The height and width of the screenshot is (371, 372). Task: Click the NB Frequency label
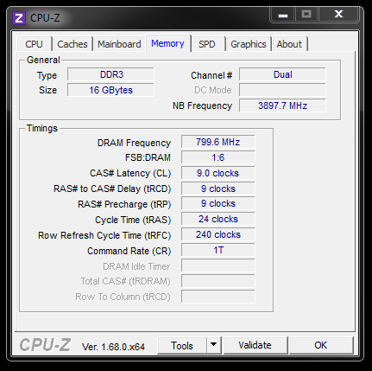[x=202, y=106]
